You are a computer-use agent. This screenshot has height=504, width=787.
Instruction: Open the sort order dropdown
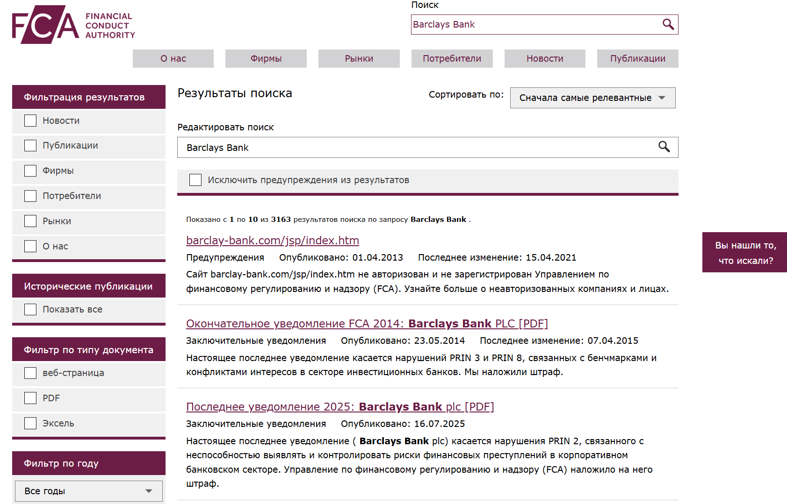[592, 98]
